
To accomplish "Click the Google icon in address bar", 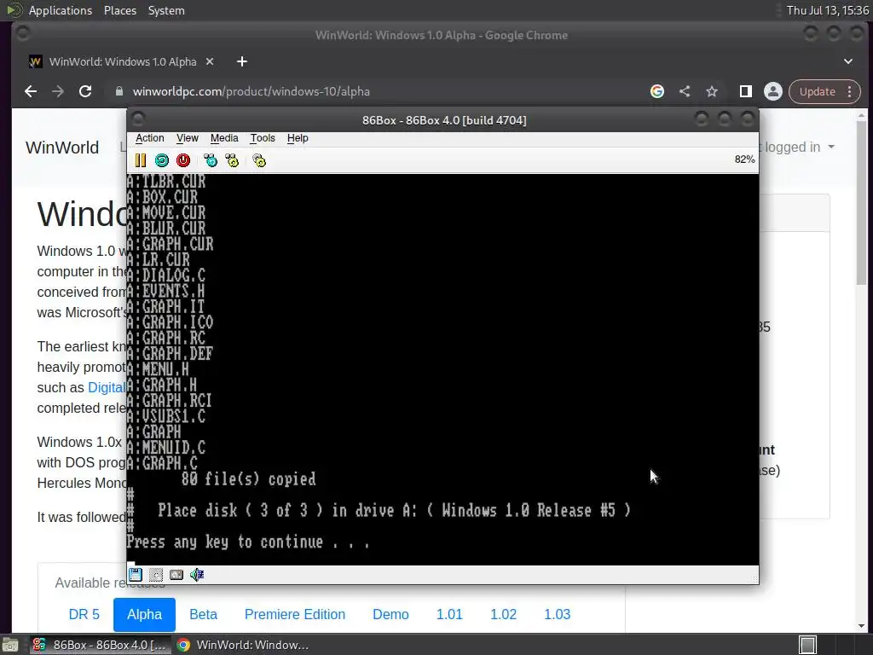I will tap(657, 91).
